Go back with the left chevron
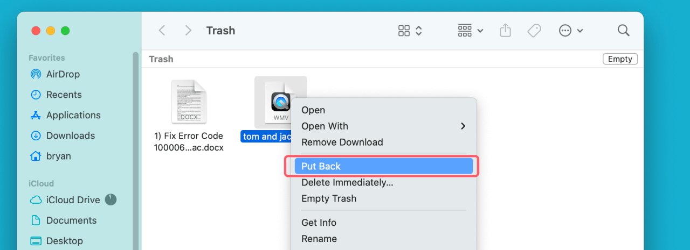The image size is (690, 250). (162, 31)
